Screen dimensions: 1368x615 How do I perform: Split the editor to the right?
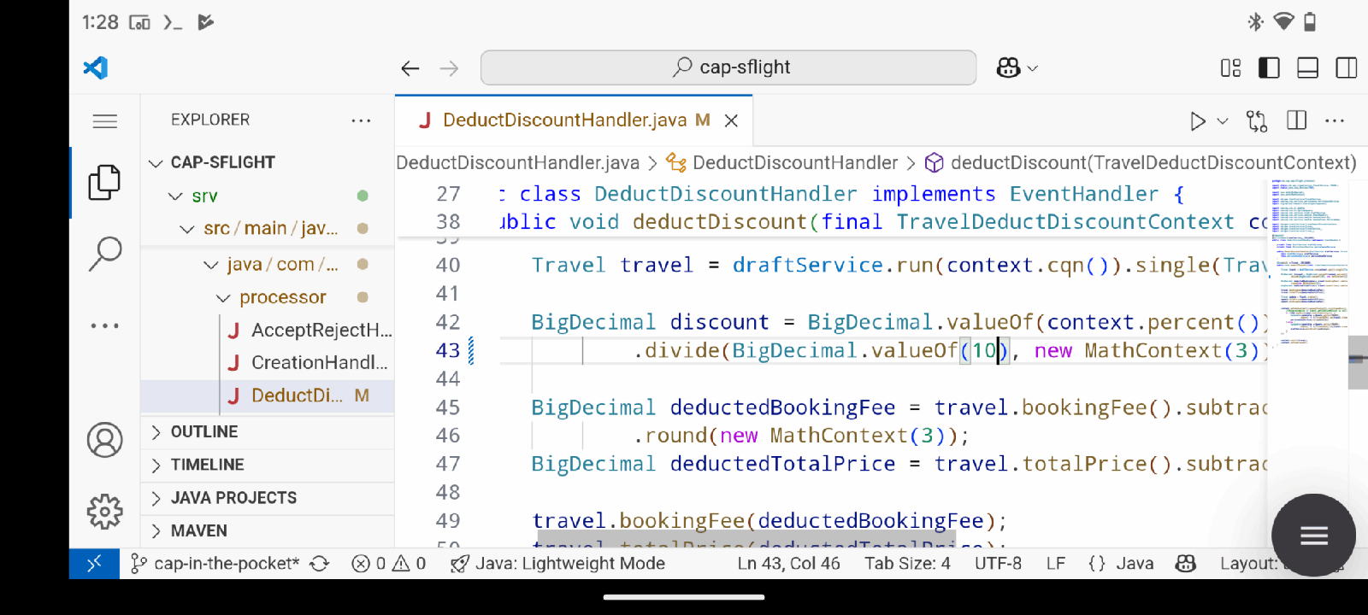[x=1296, y=120]
